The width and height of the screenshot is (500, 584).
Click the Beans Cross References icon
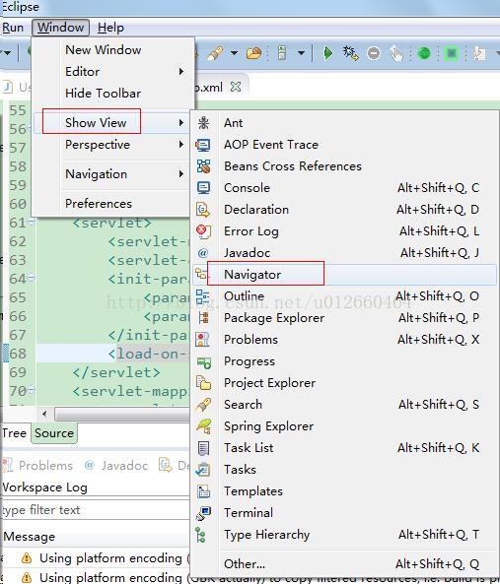[x=203, y=166]
